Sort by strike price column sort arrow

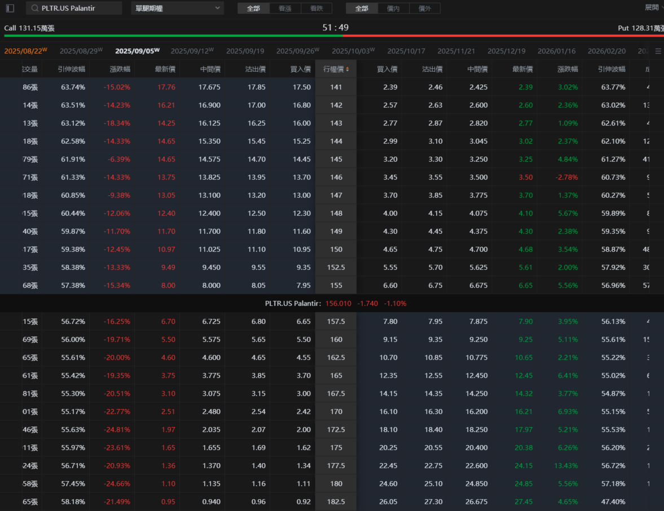pos(348,69)
